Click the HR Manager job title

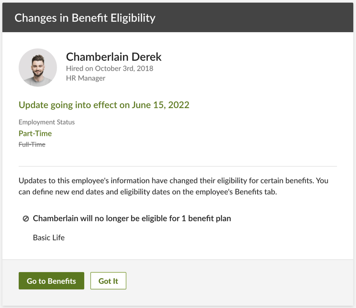85,78
